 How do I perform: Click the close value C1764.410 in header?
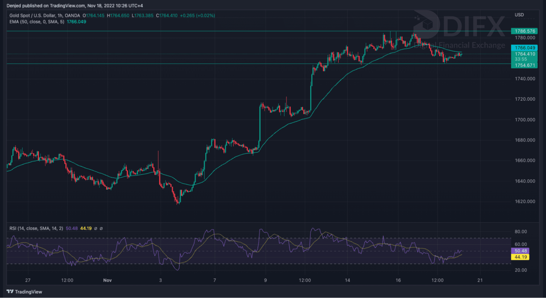pyautogui.click(x=167, y=16)
